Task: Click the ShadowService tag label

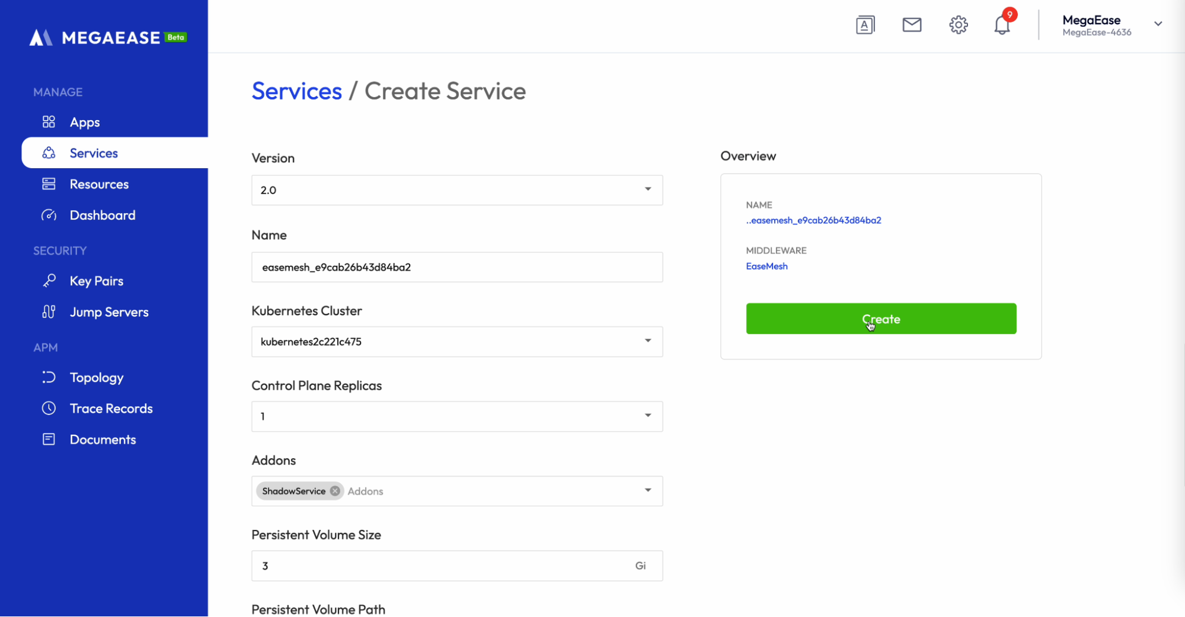Action: tap(294, 491)
